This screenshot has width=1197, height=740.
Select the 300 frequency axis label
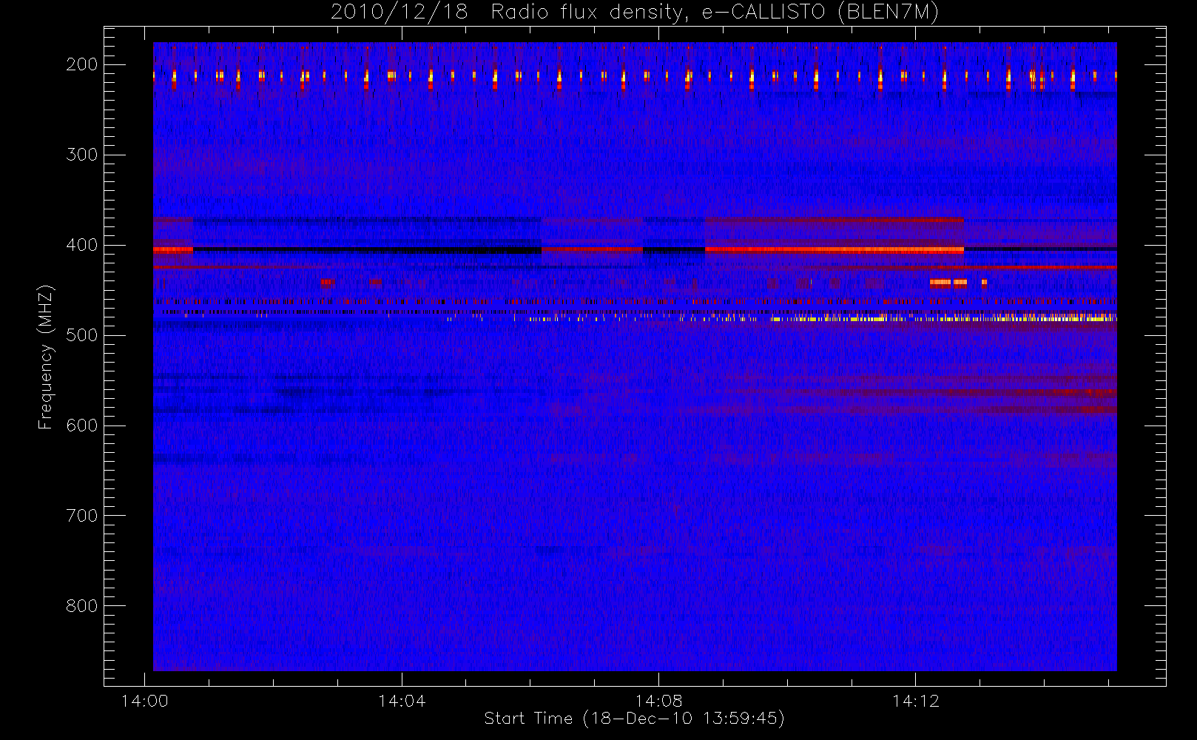[x=82, y=155]
